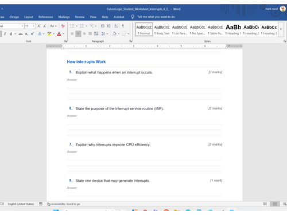Screen dimensions: 287x215
Task: Click question 7 about CPU efficiency
Action: 113,144
